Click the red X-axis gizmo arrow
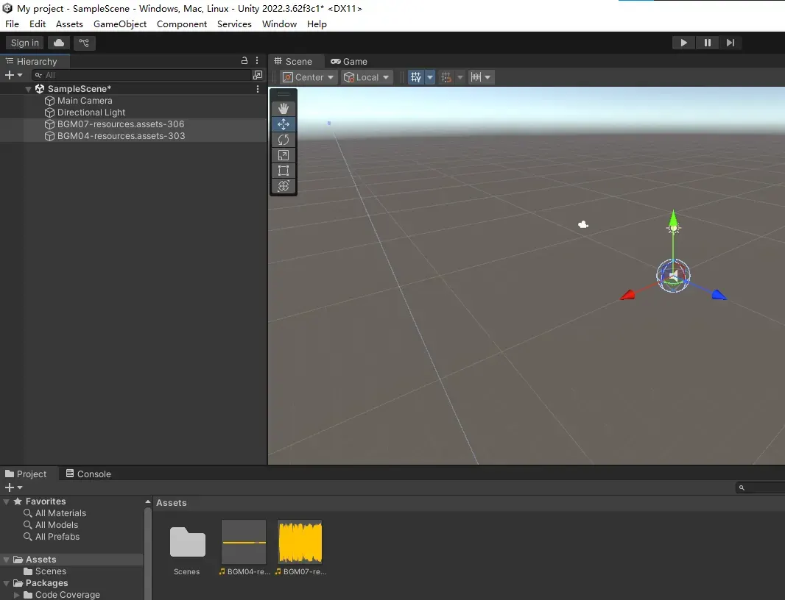Screen dimensions: 785x600 tap(627, 295)
